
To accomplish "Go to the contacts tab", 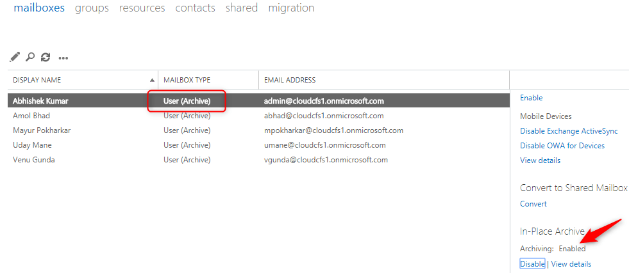I will pos(196,8).
